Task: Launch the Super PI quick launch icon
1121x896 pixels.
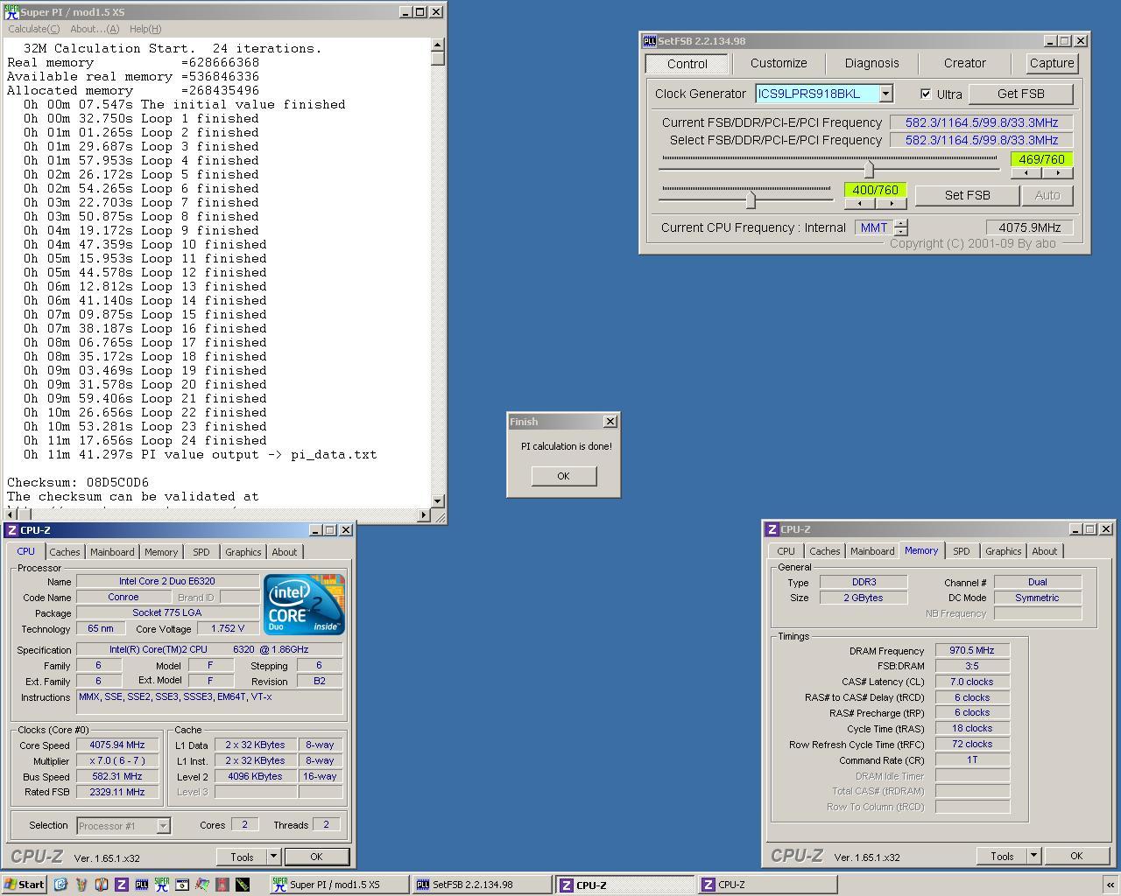Action: (x=162, y=885)
